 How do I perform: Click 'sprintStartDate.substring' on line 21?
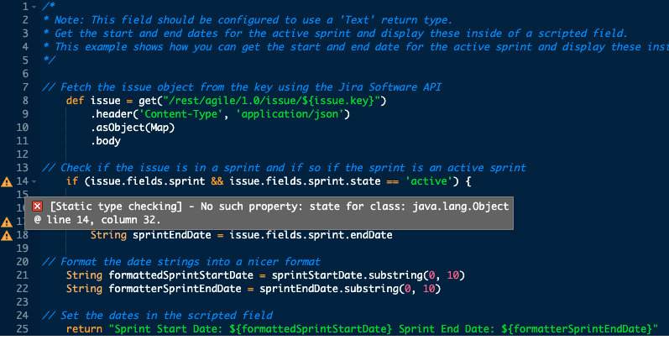pyautogui.click(x=348, y=275)
